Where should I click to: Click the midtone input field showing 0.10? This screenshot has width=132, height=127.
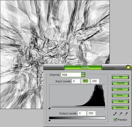click(85, 81)
